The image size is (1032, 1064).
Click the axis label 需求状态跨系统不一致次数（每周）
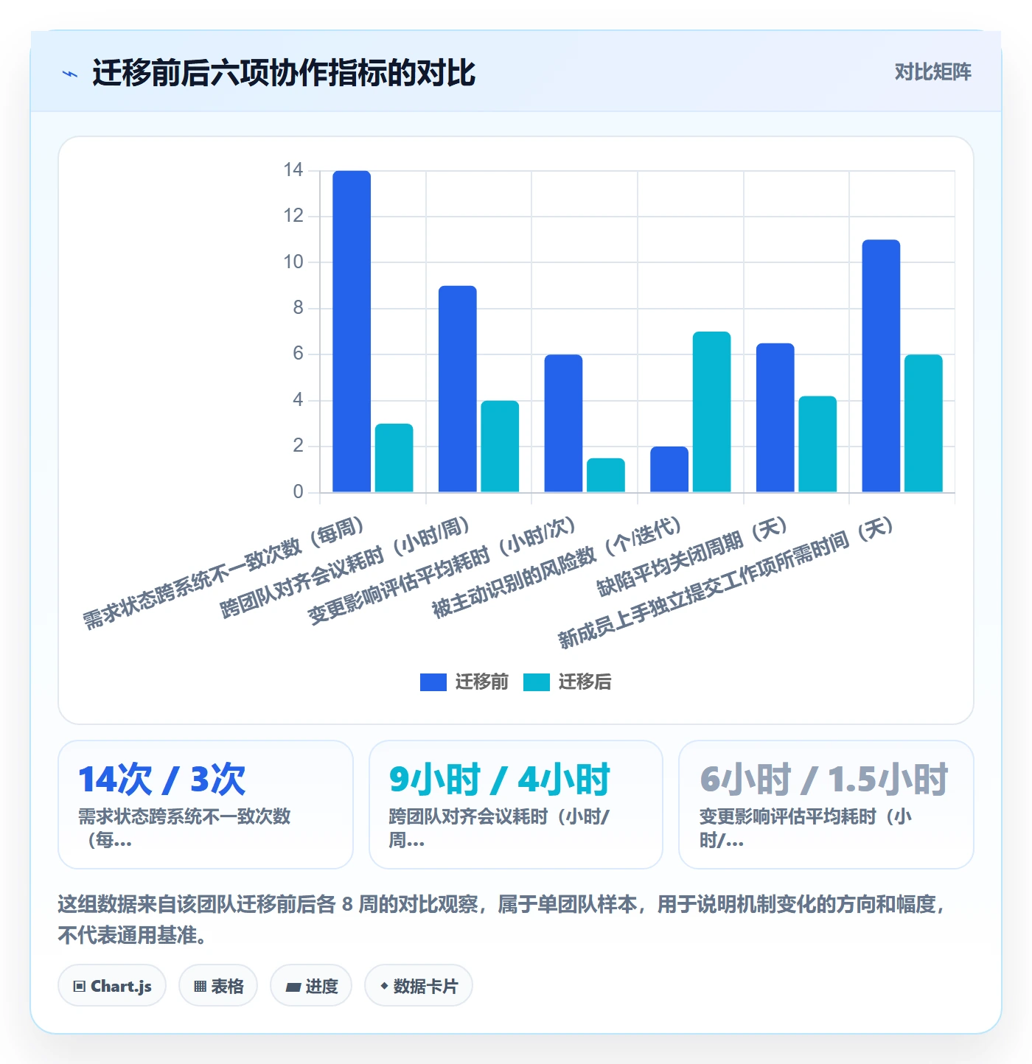[223, 573]
